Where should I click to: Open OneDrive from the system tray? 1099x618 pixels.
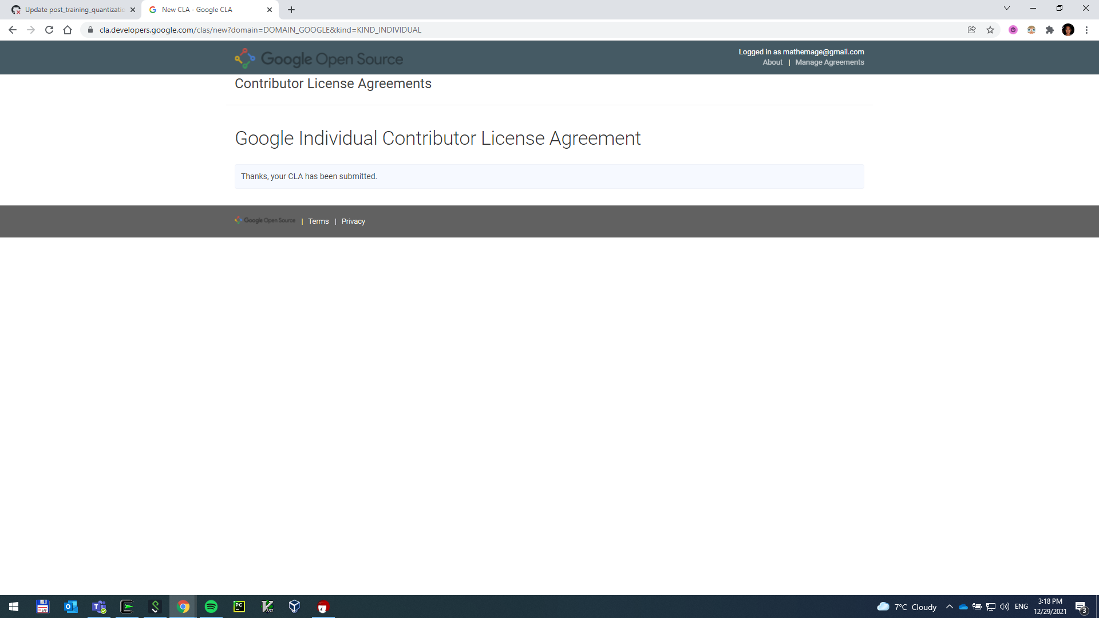(x=963, y=607)
